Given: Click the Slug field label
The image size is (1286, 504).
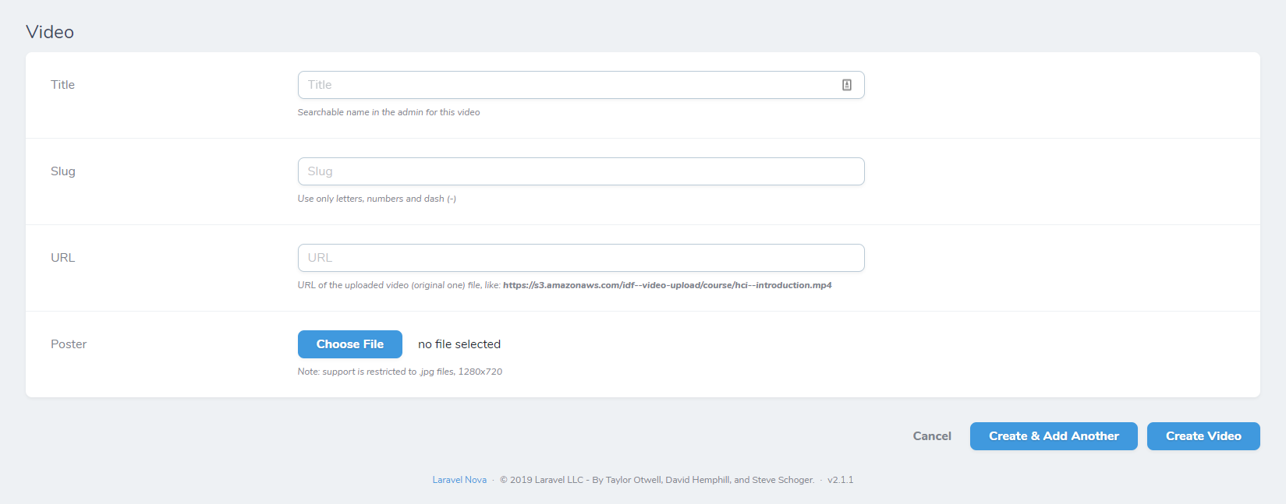Looking at the screenshot, I should 63,171.
